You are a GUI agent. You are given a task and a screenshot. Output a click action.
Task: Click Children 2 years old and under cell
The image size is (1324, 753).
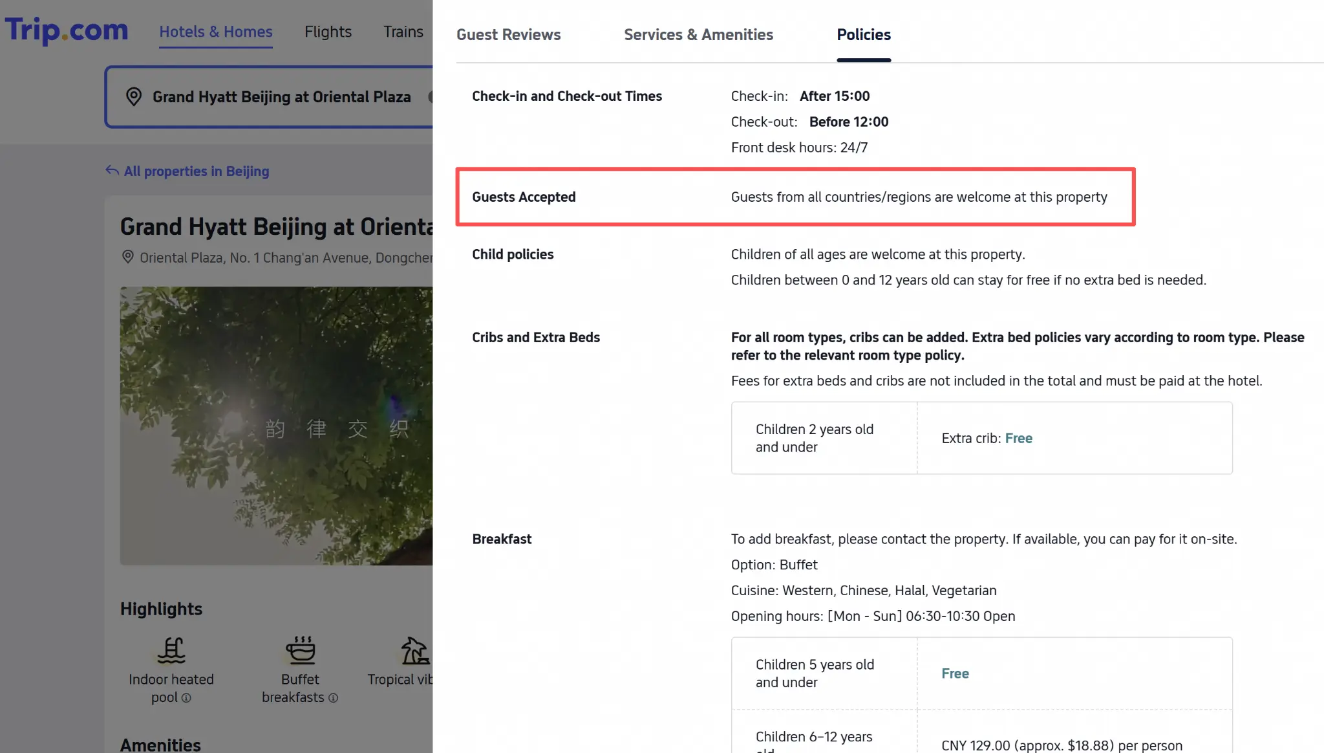[x=824, y=438]
